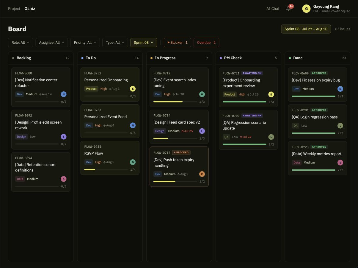Image resolution: width=358 pixels, height=268 pixels.
Task: Click the AWAITING PM badge on FLOW-0721
Action: (252, 73)
